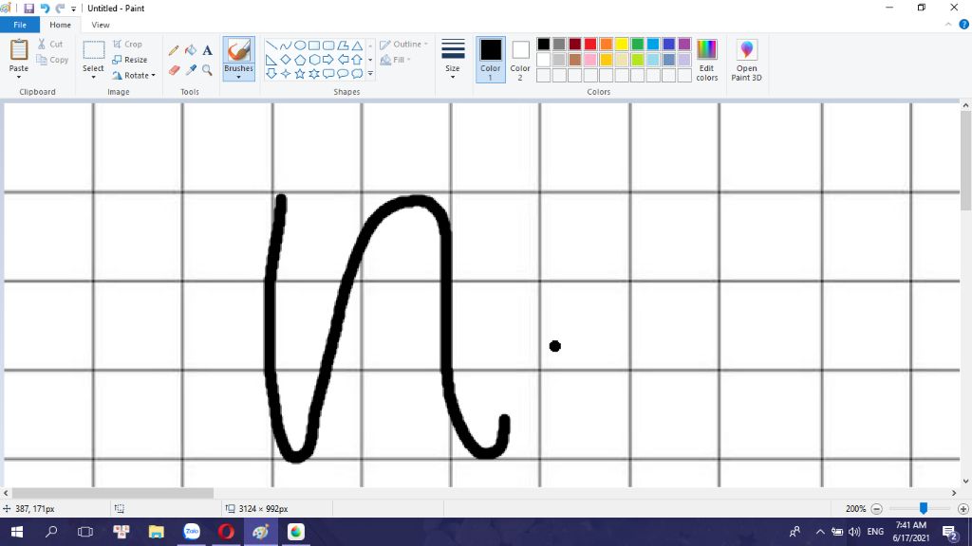This screenshot has width=972, height=546.
Task: Click the horizontal scrollbar thumb
Action: coord(112,493)
